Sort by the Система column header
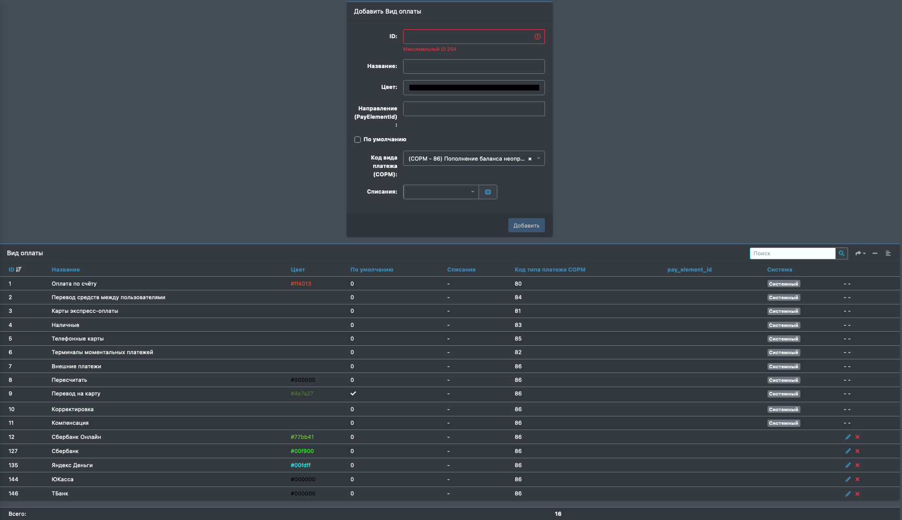Viewport: 902px width, 520px height. pos(779,269)
